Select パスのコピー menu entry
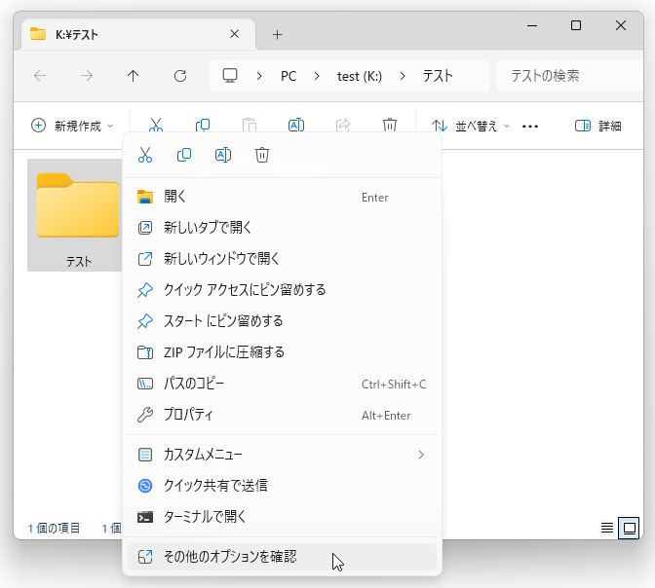The width and height of the screenshot is (655, 588). [283, 384]
